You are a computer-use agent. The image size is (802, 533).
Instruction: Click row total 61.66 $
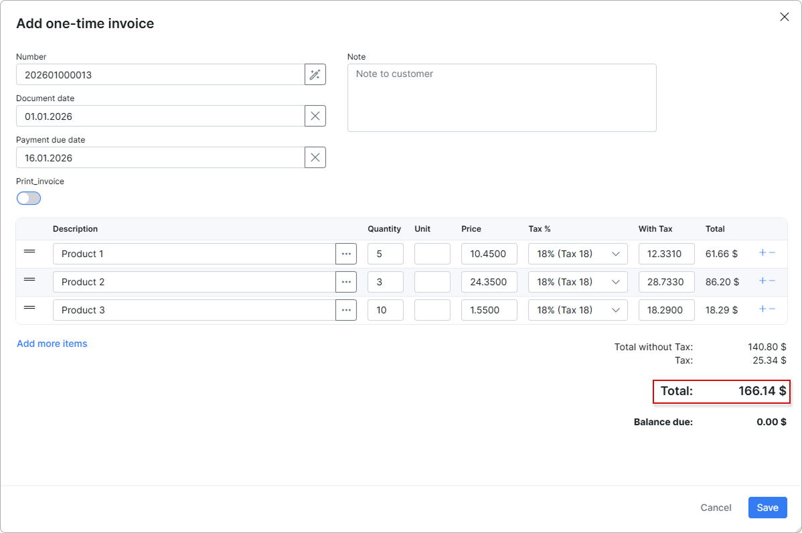click(721, 254)
